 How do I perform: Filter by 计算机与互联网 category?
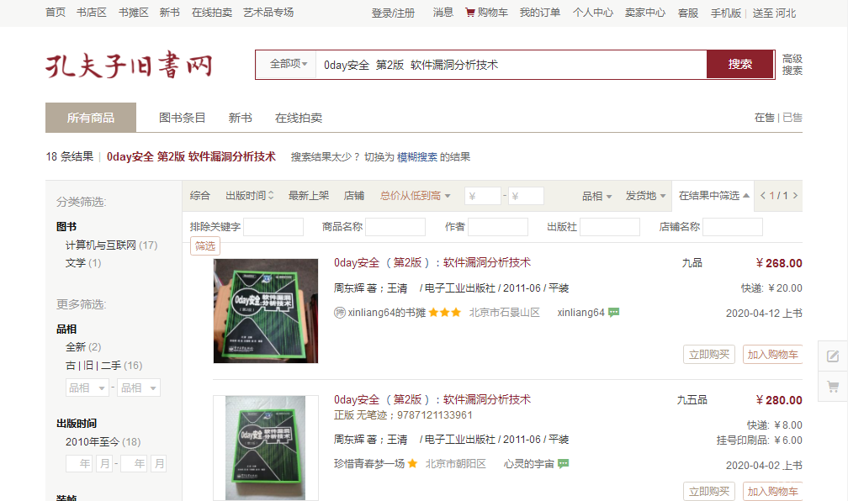tap(111, 245)
